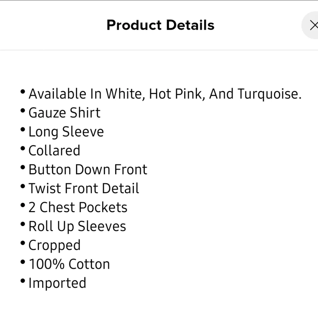Image resolution: width=318 pixels, height=318 pixels.
Task: Click the "Imported" list item
Action: tap(57, 283)
